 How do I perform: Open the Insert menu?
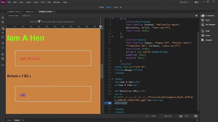[28, 2]
